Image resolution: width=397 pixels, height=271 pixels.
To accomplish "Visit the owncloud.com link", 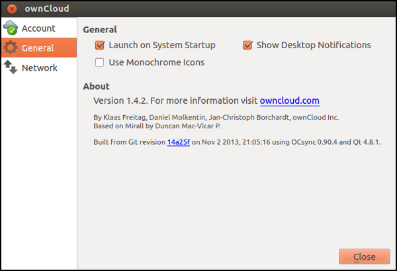I will [x=290, y=101].
